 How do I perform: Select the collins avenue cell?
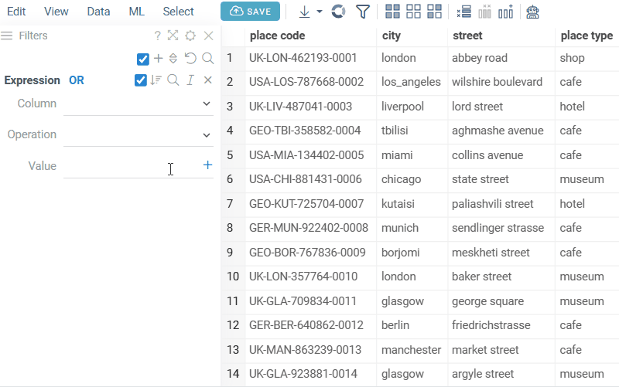(x=501, y=155)
